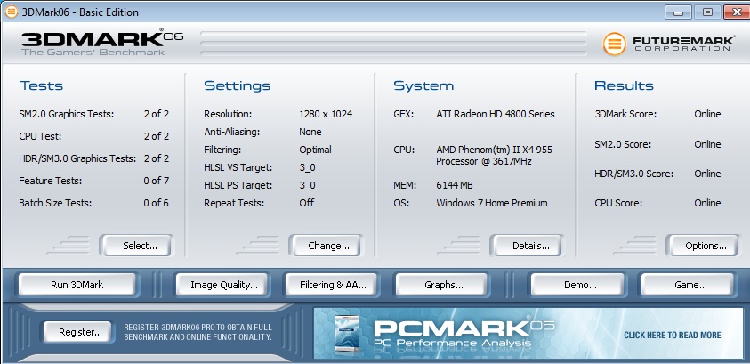
Task: Click the Anti-Aliasing 'None' value
Action: pyautogui.click(x=310, y=132)
